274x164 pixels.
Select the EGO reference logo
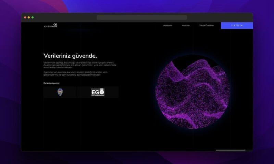(x=98, y=92)
